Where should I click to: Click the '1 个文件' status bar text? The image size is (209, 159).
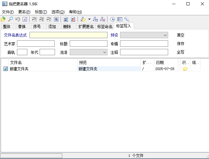[136, 156]
